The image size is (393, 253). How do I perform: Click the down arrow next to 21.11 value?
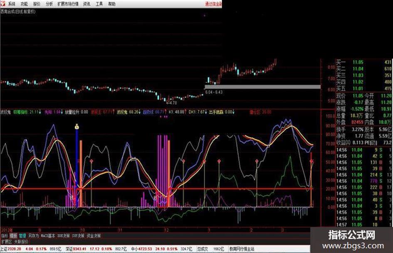[x=40, y=112]
